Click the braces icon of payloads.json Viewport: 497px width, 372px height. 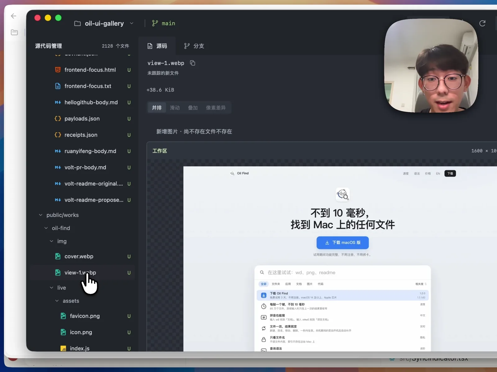pyautogui.click(x=58, y=118)
